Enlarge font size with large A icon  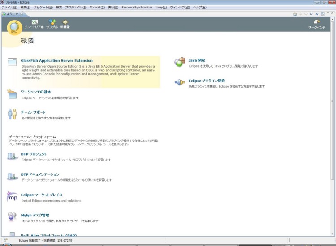click(317, 14)
